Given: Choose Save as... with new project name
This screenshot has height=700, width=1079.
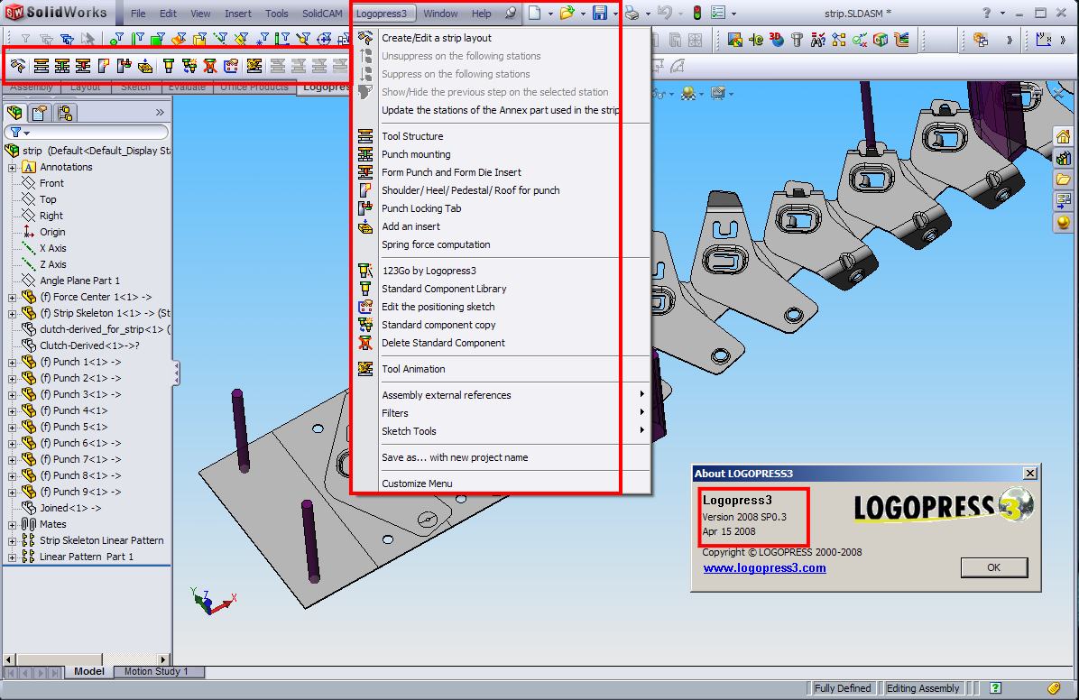Looking at the screenshot, I should pyautogui.click(x=501, y=457).
